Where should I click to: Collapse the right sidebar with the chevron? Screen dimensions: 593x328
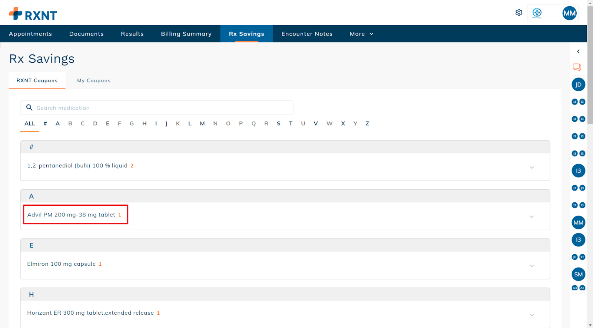(x=578, y=52)
